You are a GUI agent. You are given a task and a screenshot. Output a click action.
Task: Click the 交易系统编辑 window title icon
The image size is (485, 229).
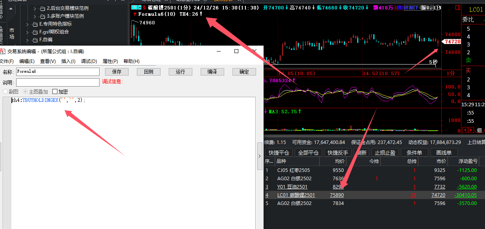3,51
